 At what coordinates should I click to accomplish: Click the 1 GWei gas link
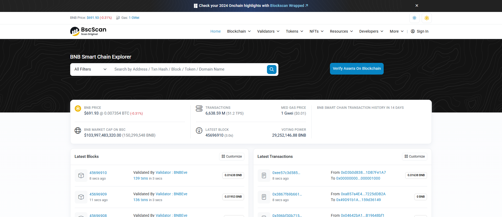134,18
